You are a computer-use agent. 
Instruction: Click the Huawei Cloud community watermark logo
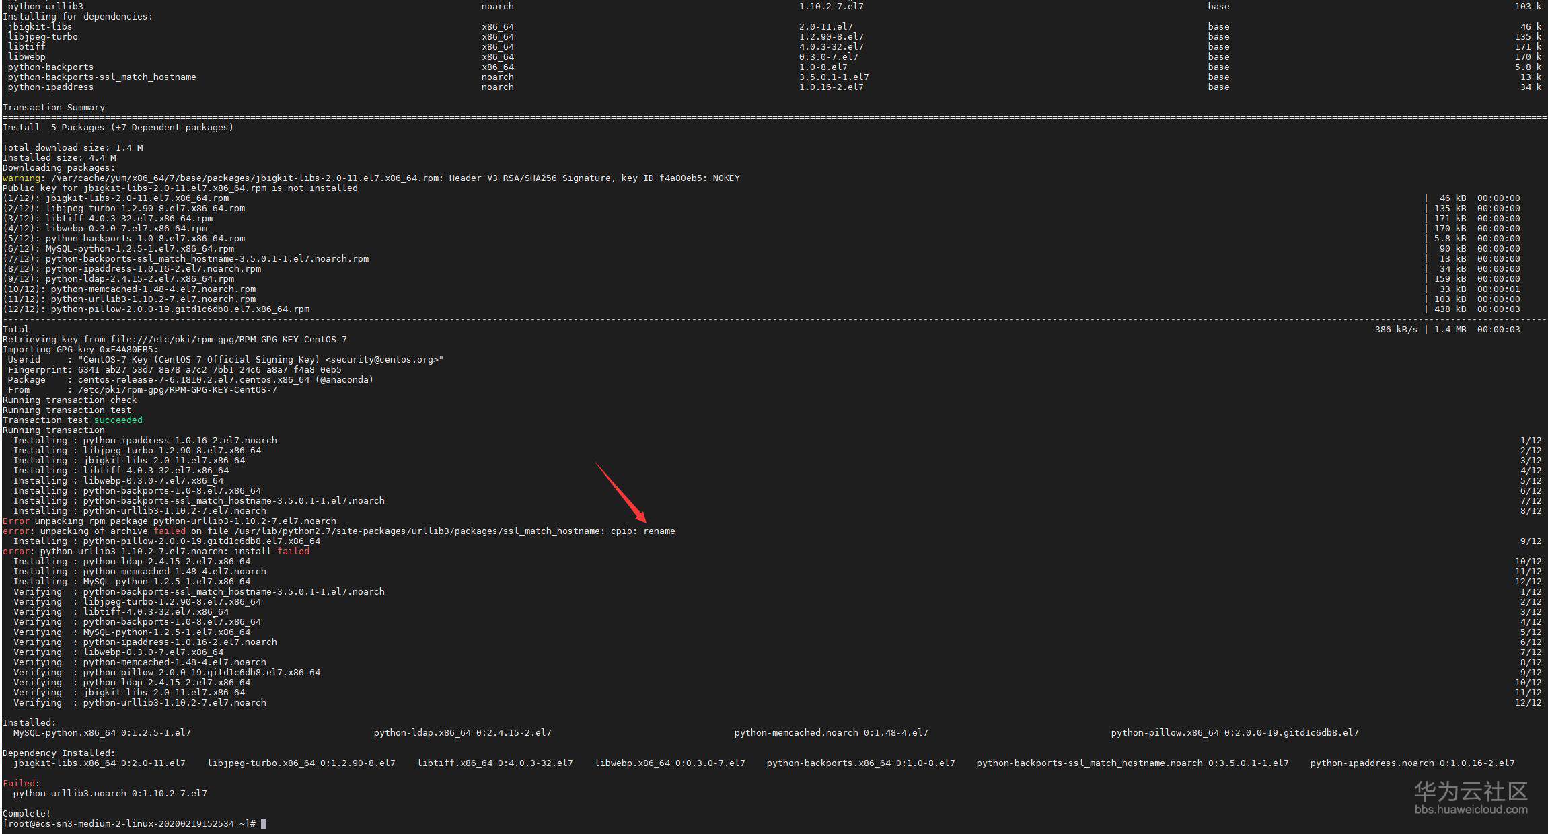pyautogui.click(x=1471, y=792)
